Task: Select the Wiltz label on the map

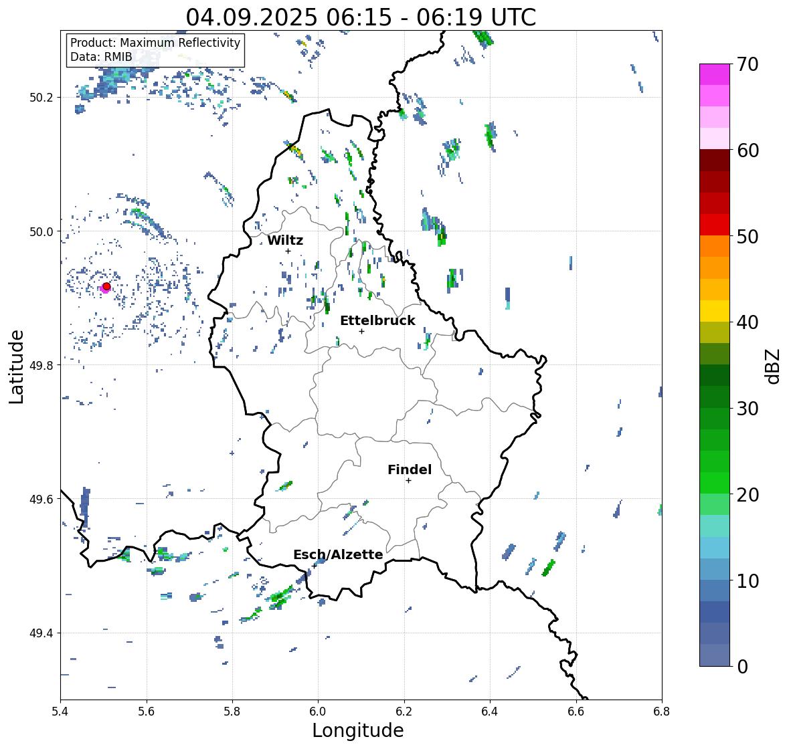Action: (285, 240)
